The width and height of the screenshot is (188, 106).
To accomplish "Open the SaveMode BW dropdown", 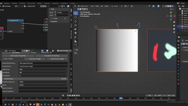I will [43, 73].
